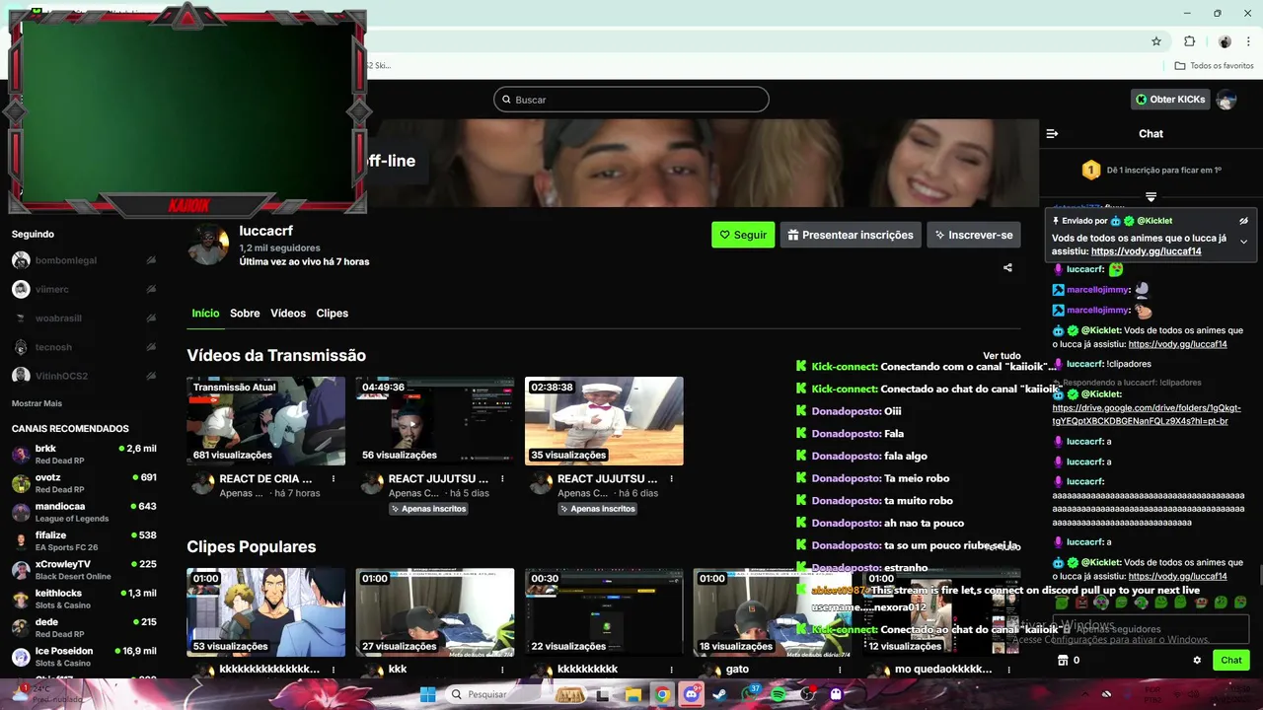
Task: Focus the Buscar search field
Action: click(x=631, y=100)
